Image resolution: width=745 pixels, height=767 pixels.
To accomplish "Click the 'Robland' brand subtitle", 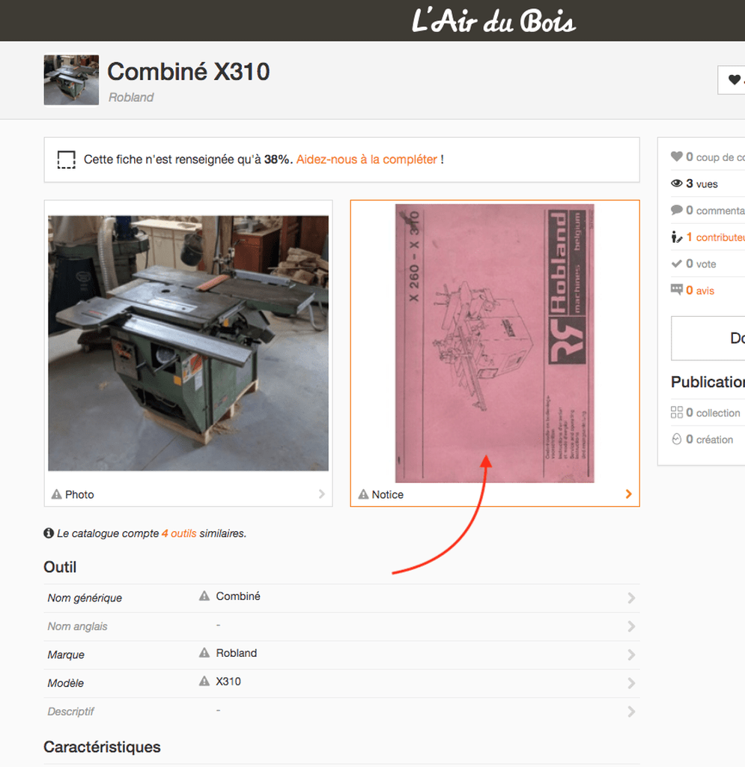I will click(131, 97).
